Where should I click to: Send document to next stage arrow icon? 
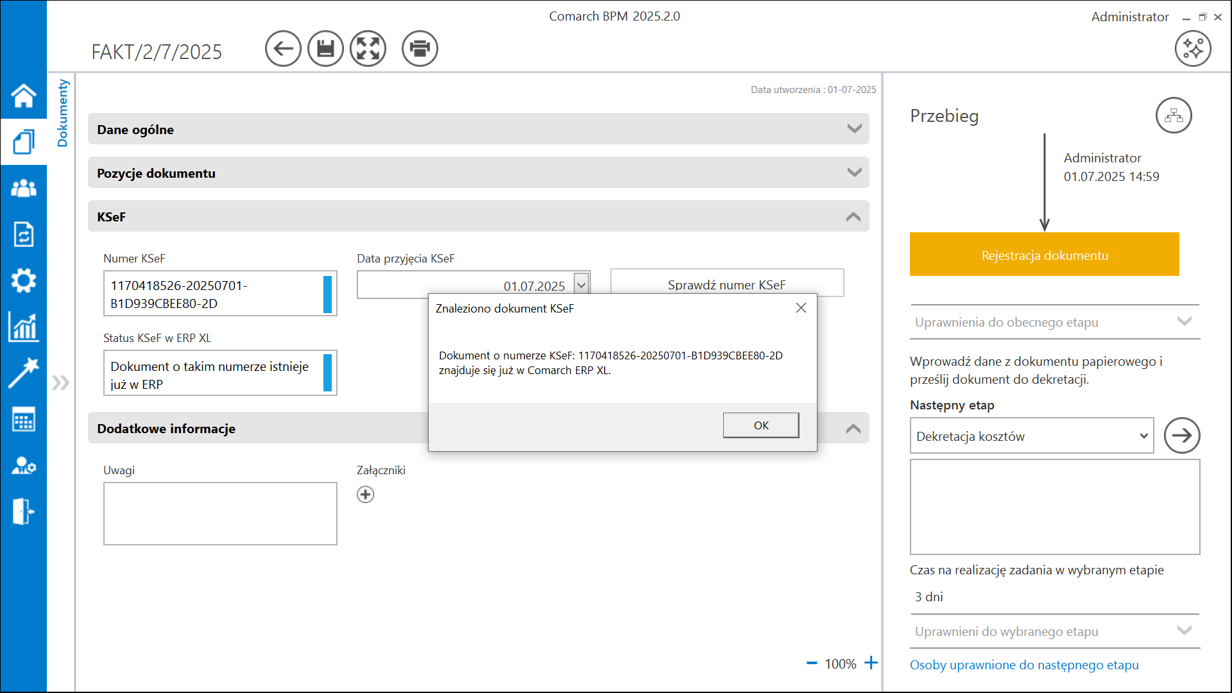[1182, 436]
